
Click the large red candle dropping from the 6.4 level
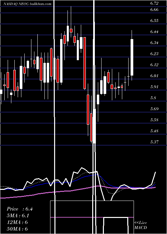coord(85,63)
